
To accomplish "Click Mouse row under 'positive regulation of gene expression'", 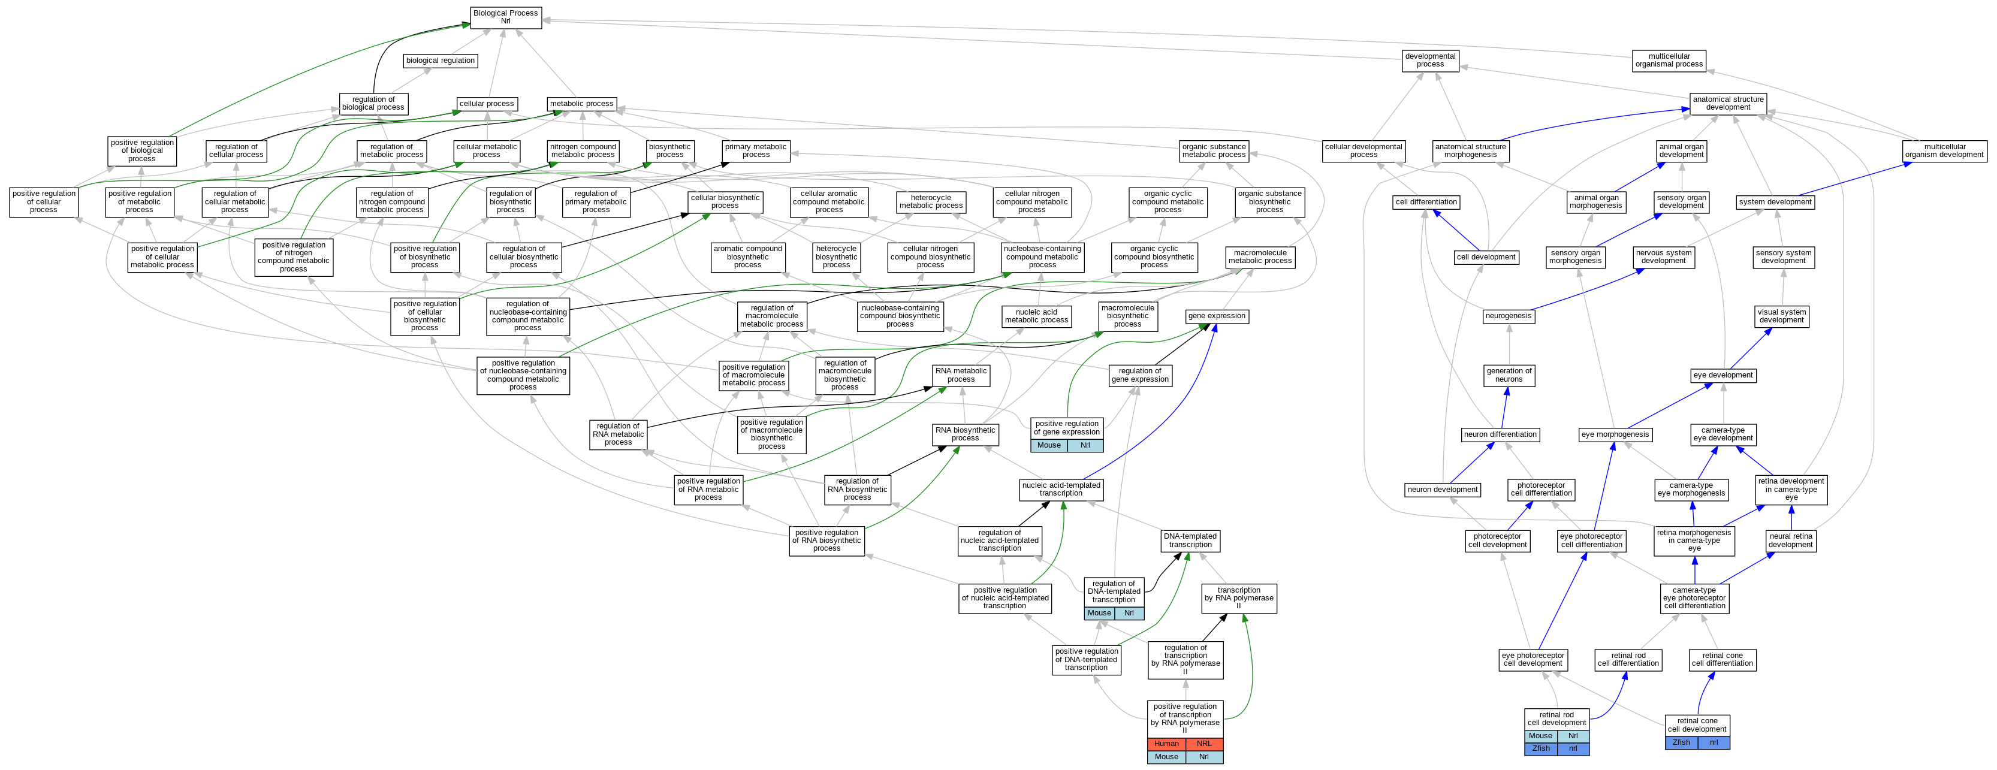I will pos(1067,446).
